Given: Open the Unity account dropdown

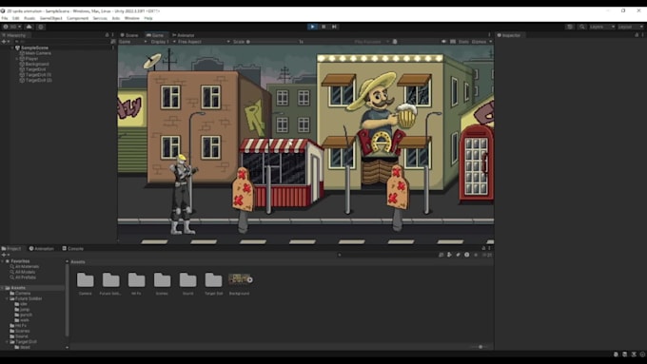Looking at the screenshot, I should [x=12, y=27].
